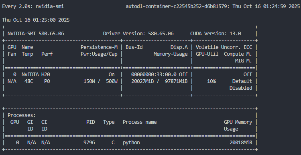Click the 'Disp.A' column header

tap(179, 47)
